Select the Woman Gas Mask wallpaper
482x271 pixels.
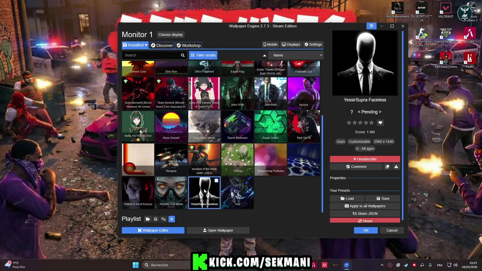171,193
